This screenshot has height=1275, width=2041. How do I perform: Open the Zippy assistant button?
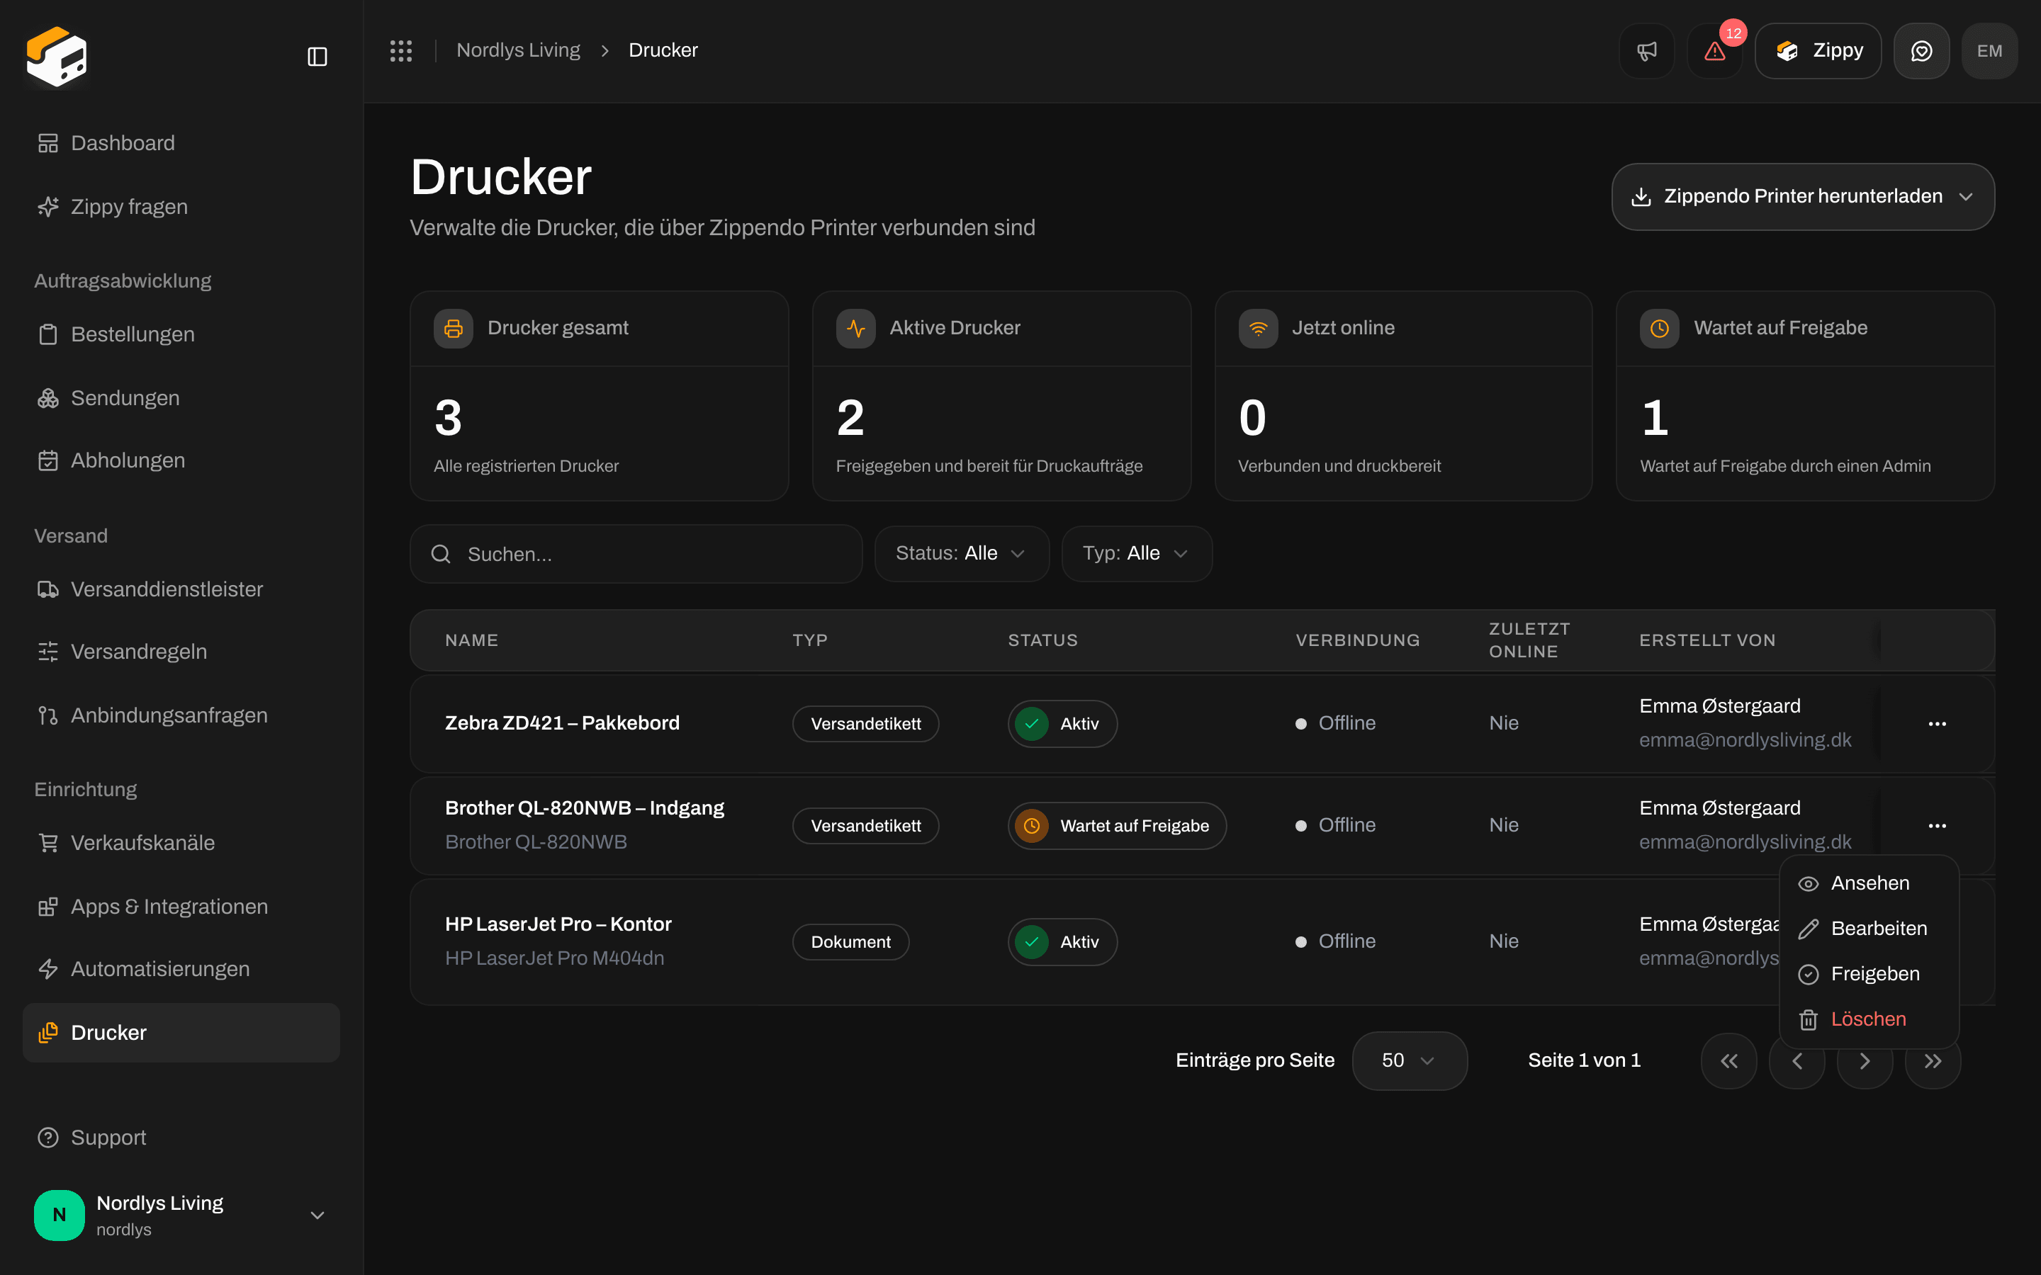[1818, 50]
